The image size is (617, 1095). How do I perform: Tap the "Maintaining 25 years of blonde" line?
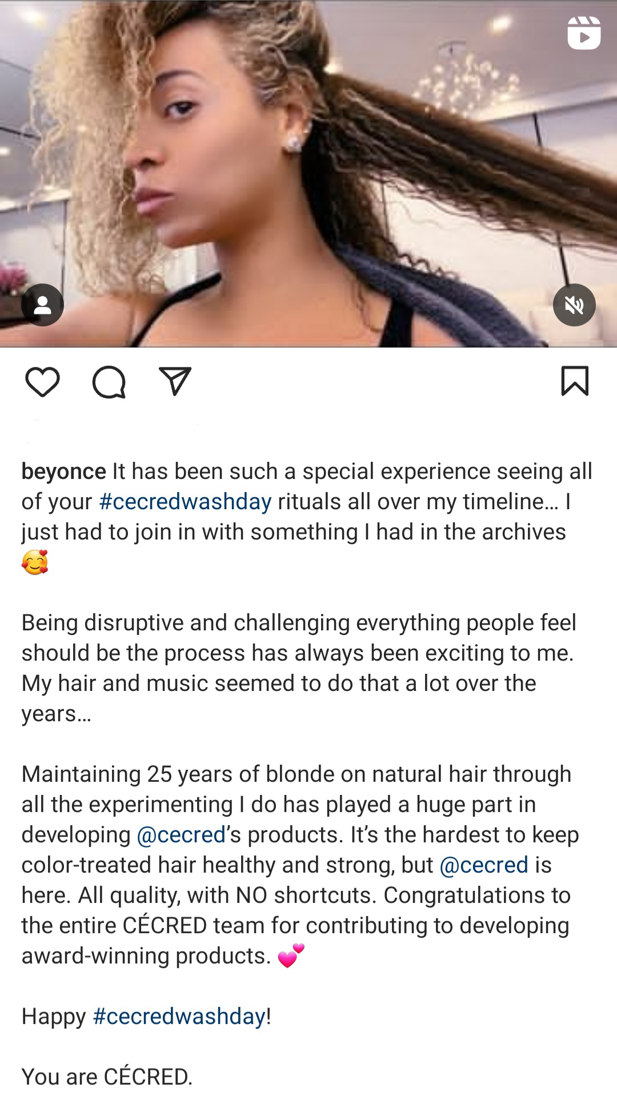(x=296, y=774)
